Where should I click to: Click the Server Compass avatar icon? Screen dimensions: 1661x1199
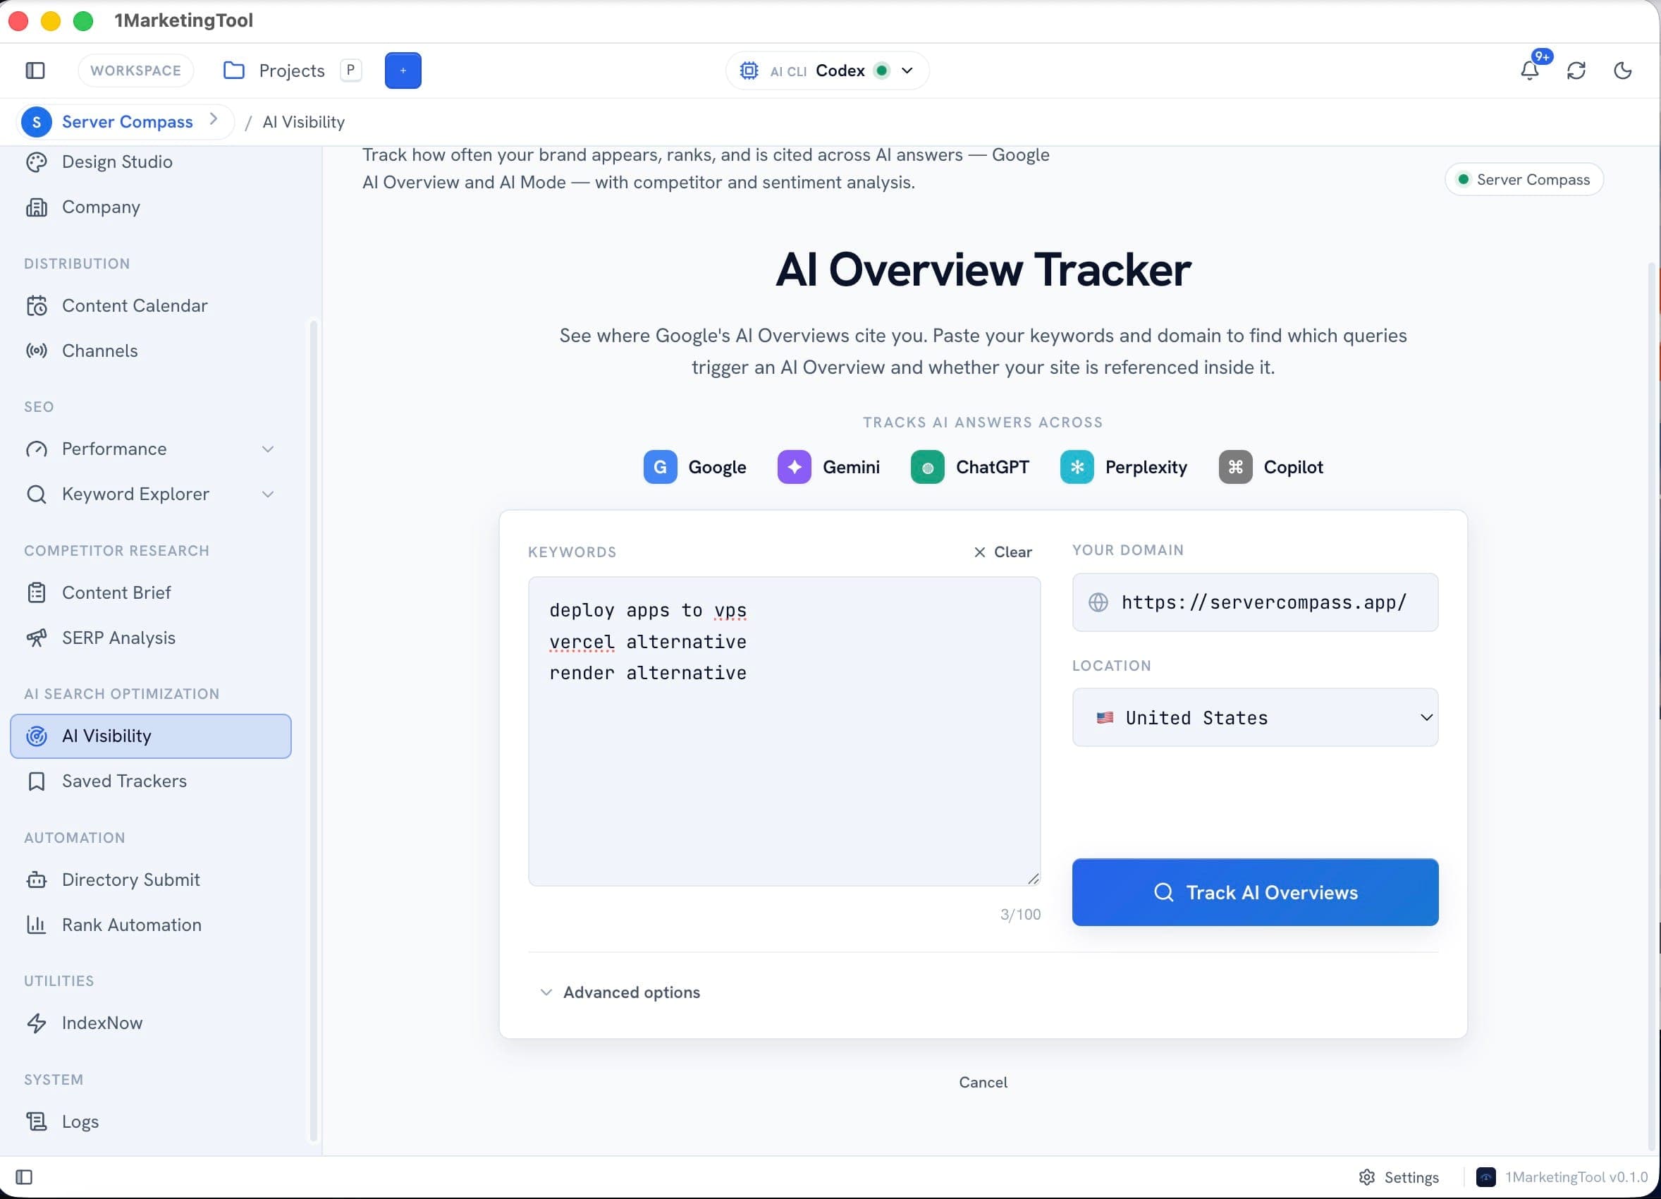(37, 121)
